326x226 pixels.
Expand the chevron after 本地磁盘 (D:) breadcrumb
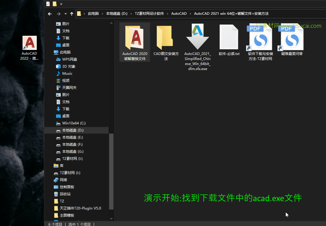(131, 14)
